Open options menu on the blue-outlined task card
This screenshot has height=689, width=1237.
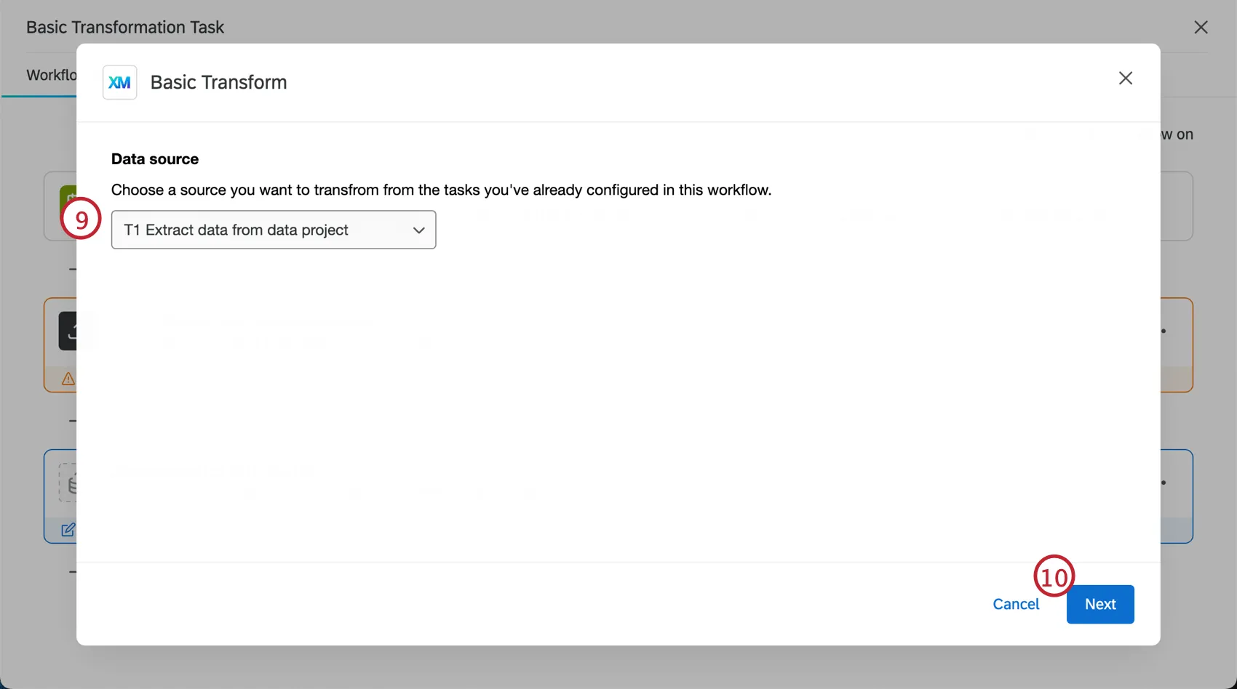tap(1163, 482)
